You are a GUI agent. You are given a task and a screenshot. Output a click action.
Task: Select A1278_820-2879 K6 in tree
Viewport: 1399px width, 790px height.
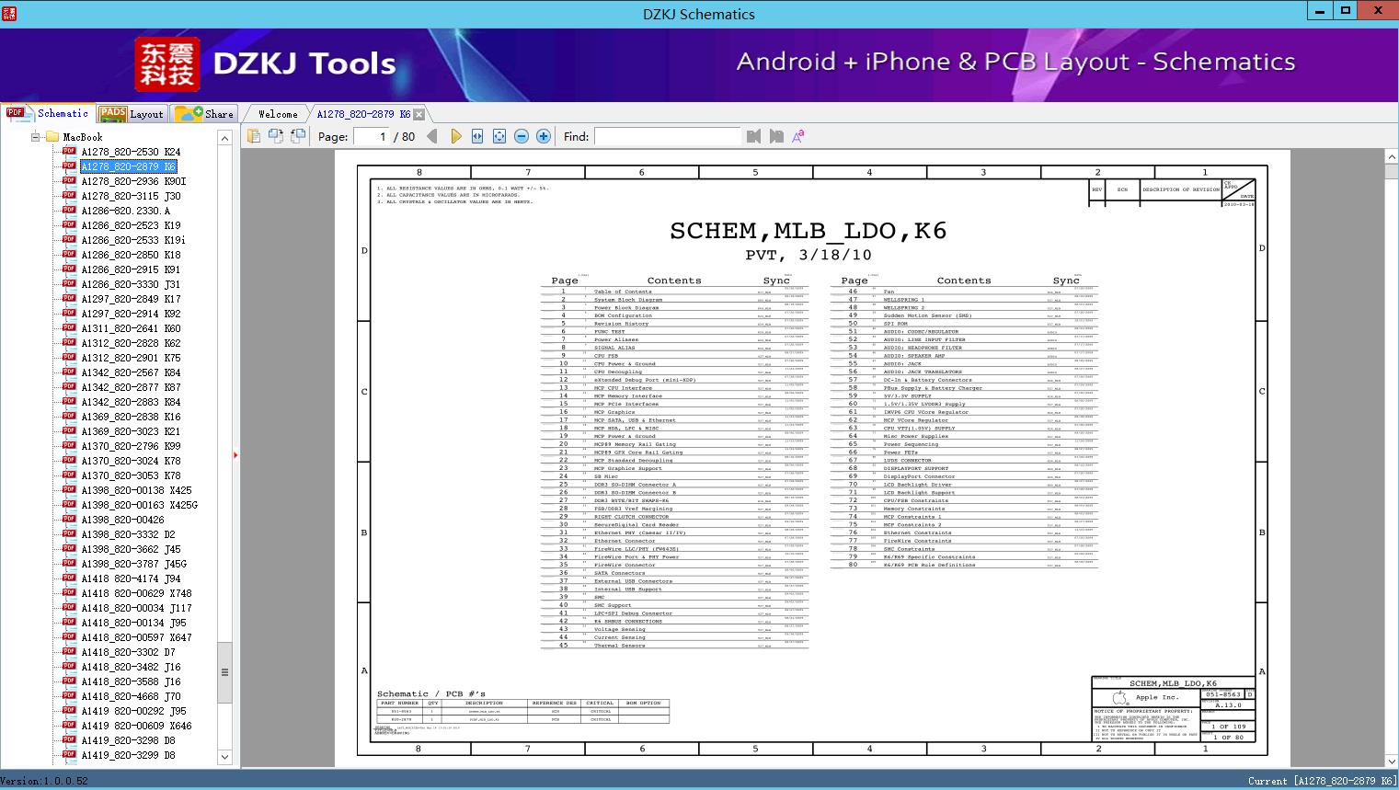[x=128, y=166]
